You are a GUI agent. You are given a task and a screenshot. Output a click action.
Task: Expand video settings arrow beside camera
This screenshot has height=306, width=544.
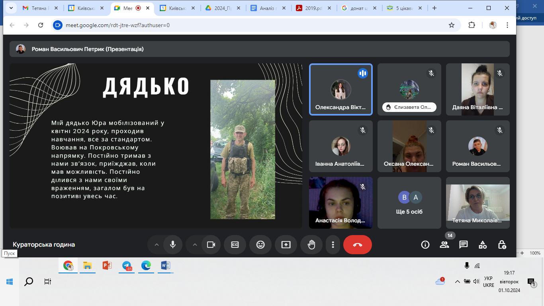point(195,245)
